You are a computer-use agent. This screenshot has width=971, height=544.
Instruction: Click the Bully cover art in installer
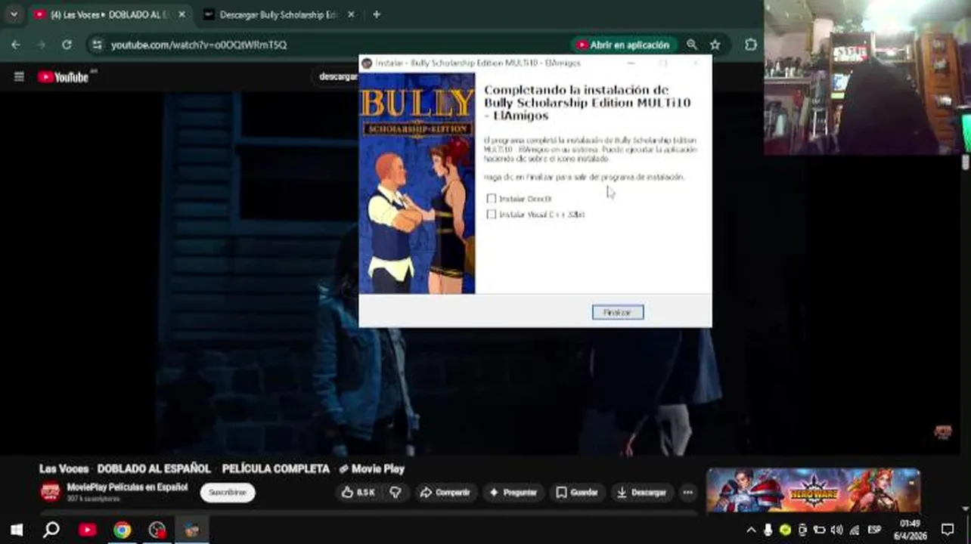coord(417,183)
